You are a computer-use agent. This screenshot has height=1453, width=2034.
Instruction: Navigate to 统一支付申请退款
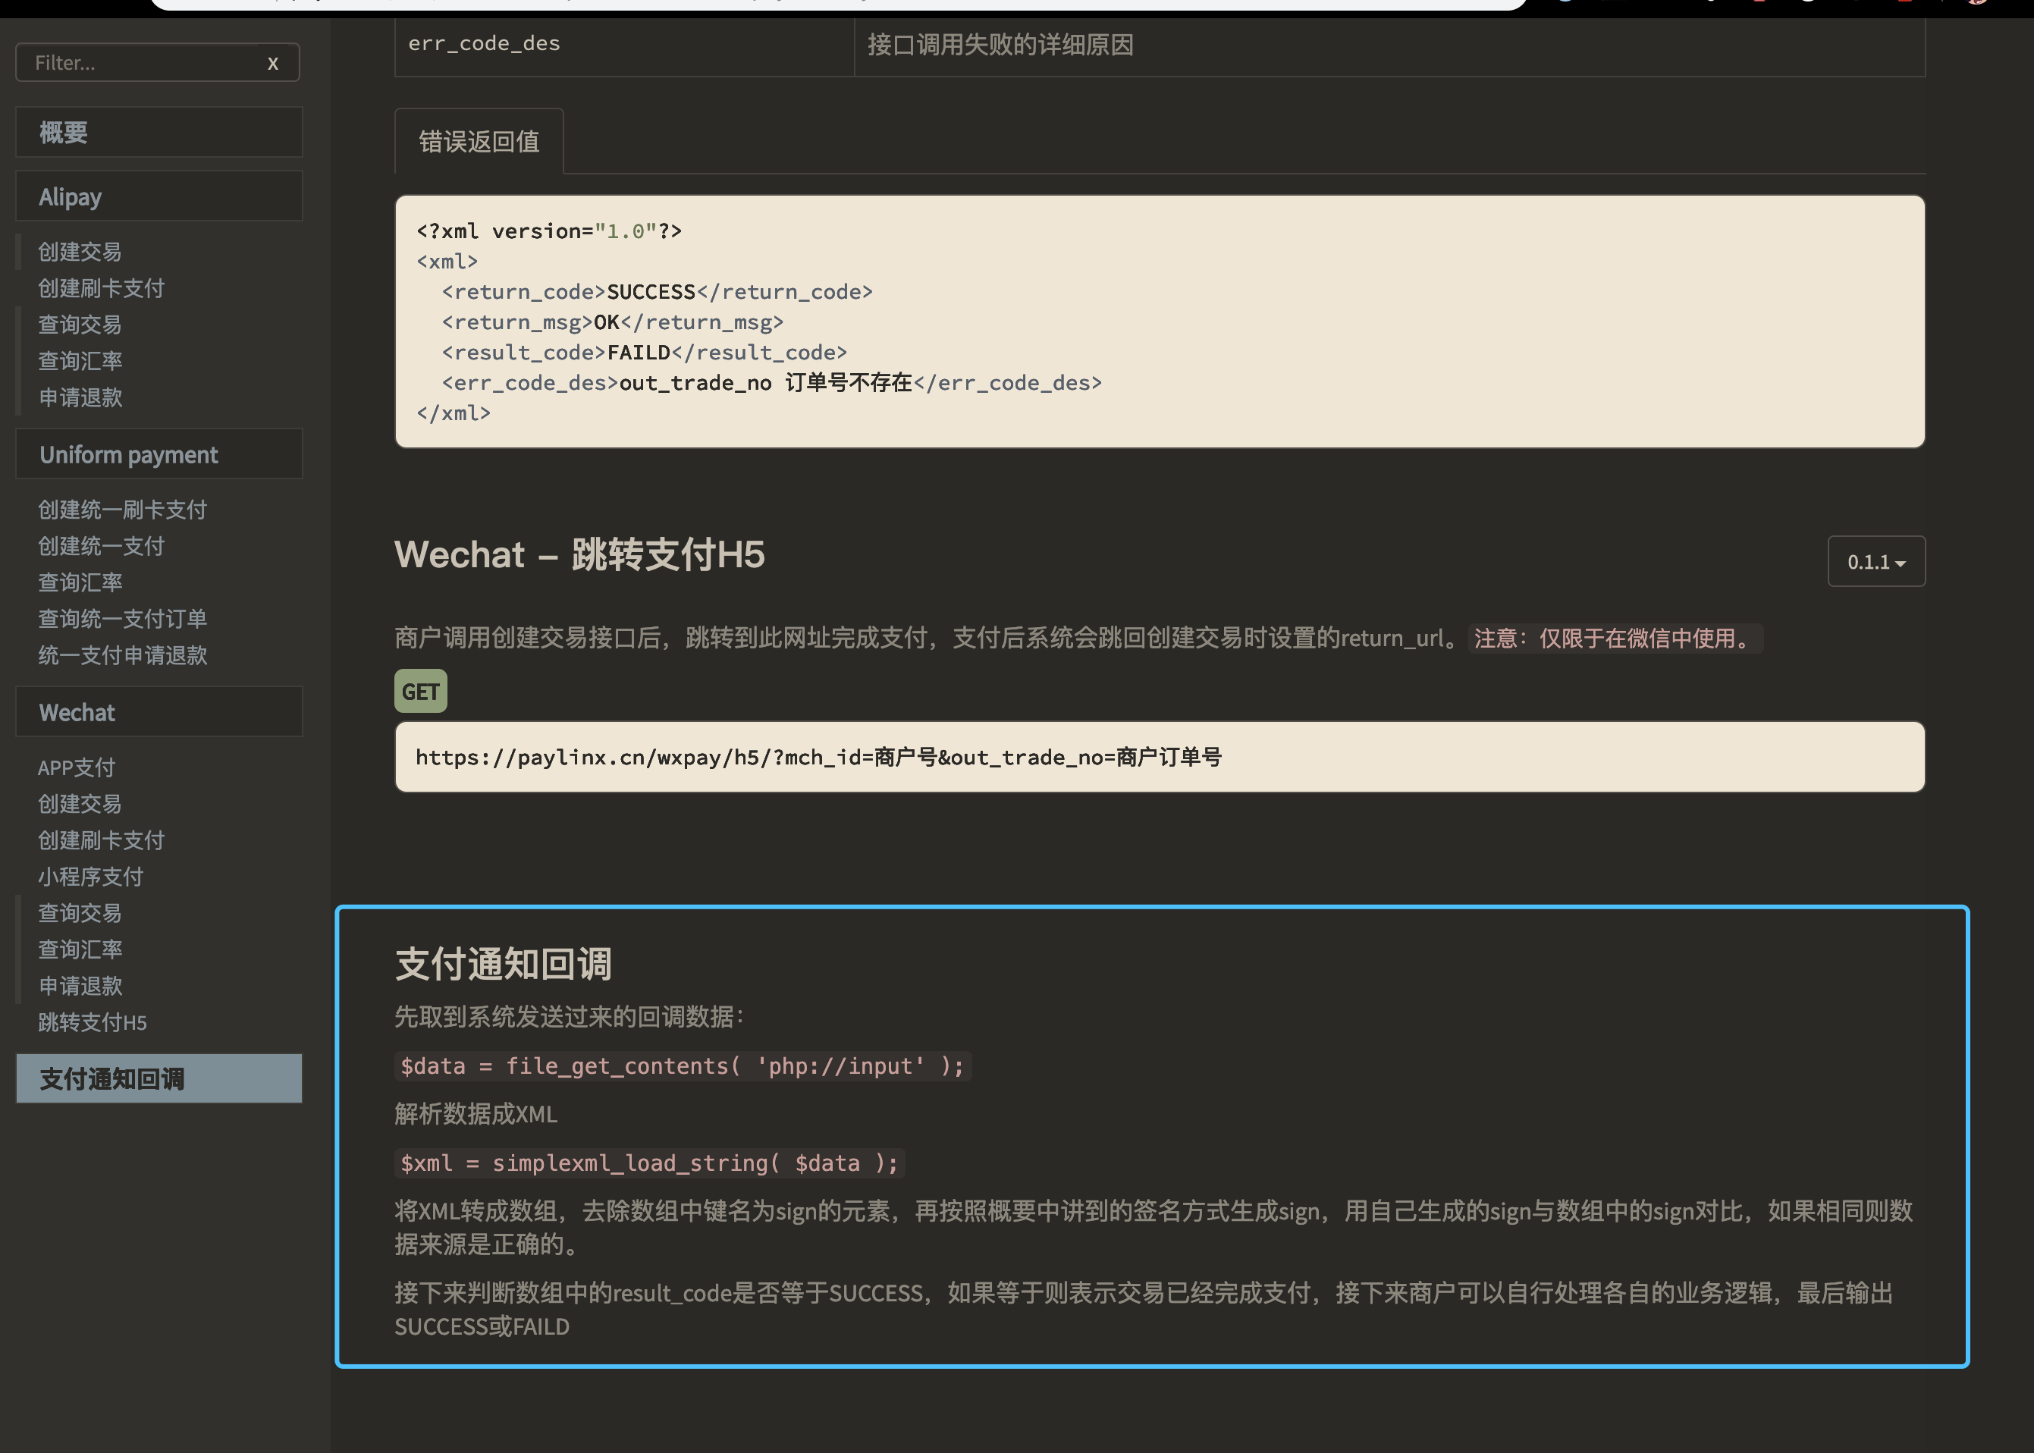click(123, 655)
